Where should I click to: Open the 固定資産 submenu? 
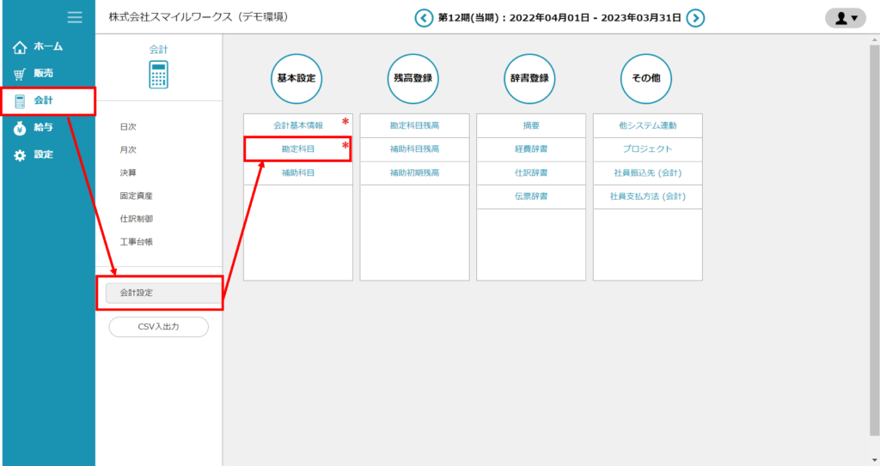136,196
